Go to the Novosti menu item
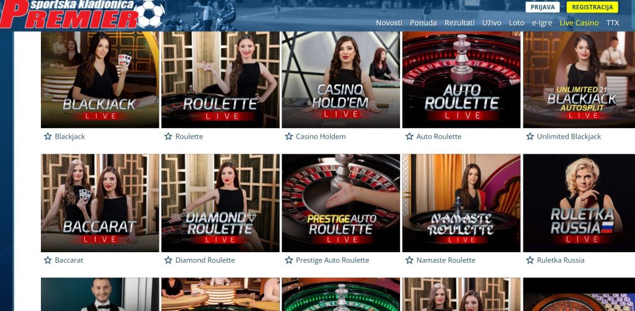This screenshot has width=635, height=311. [x=389, y=23]
